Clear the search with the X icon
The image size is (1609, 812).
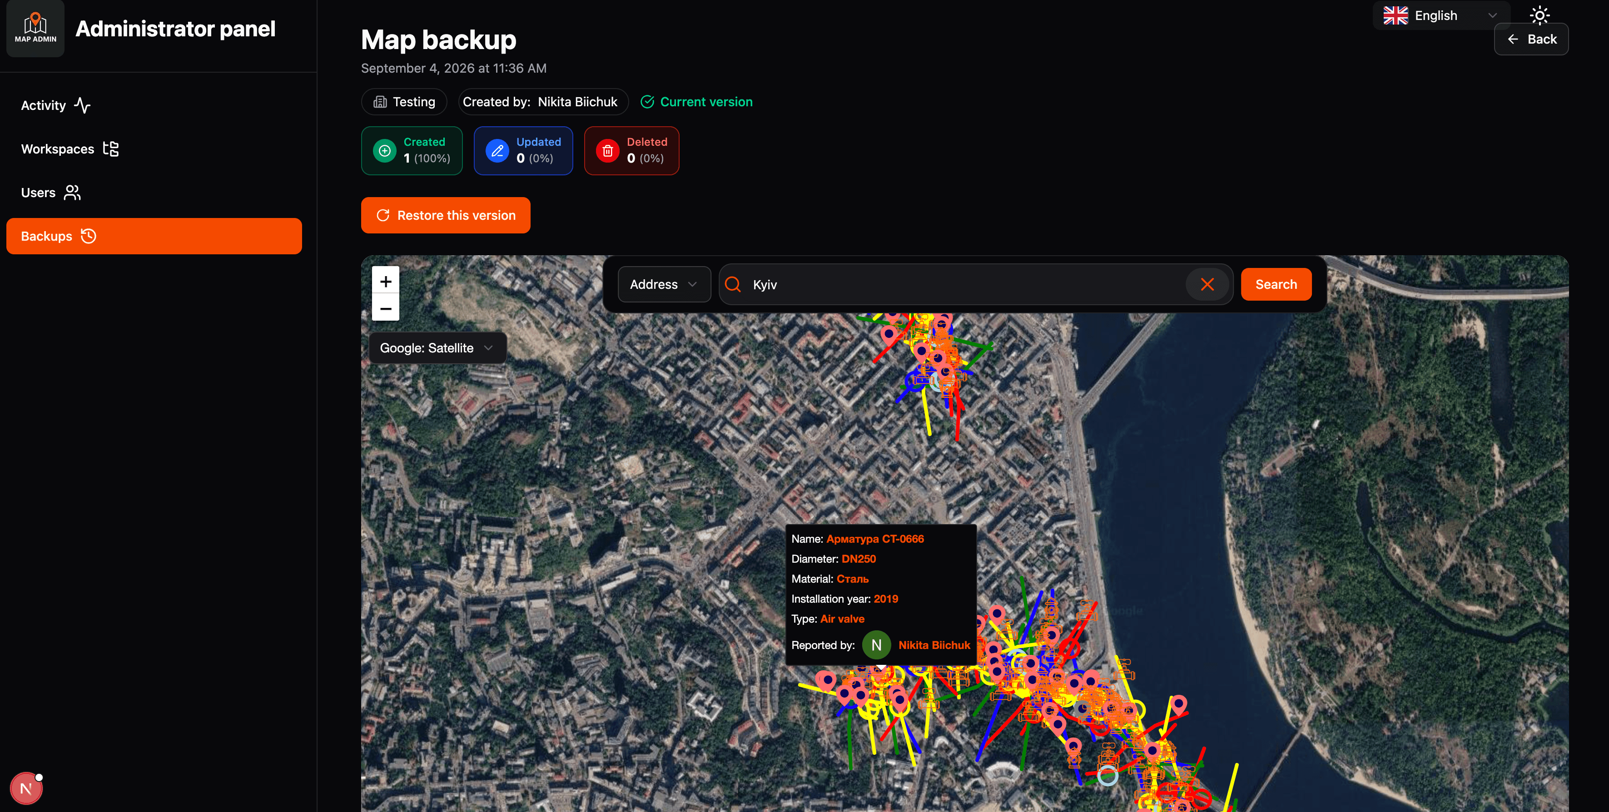[x=1207, y=284]
